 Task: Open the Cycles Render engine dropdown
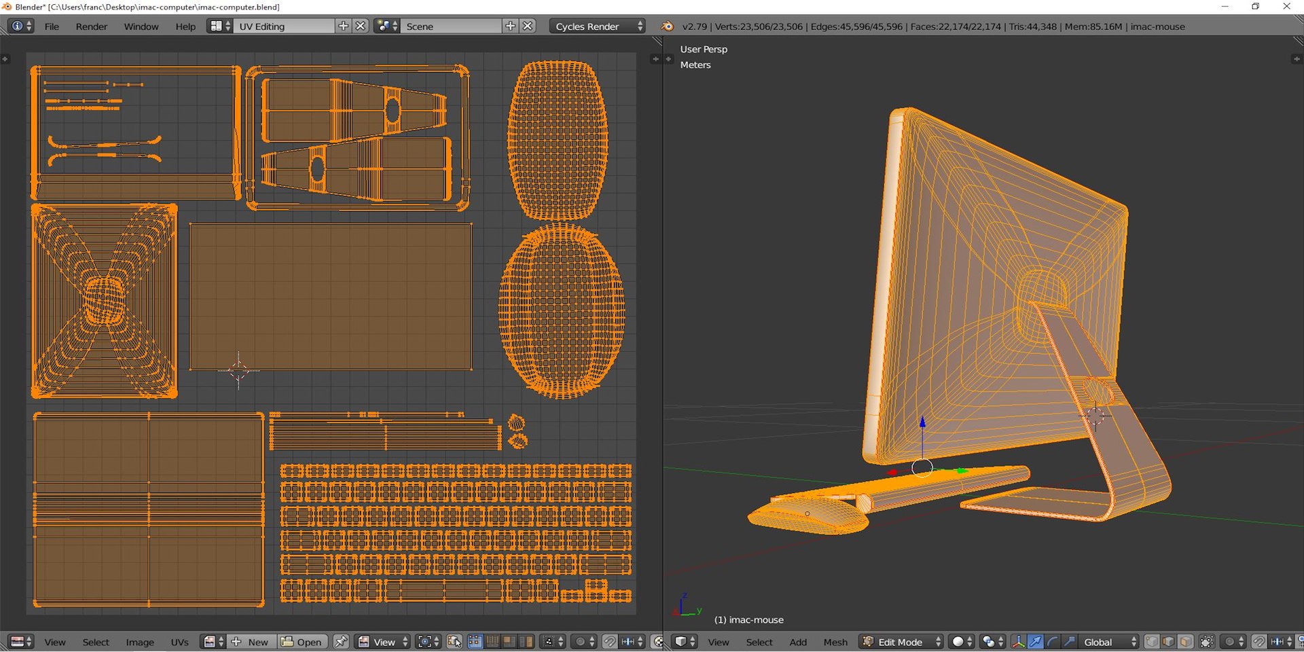point(597,26)
